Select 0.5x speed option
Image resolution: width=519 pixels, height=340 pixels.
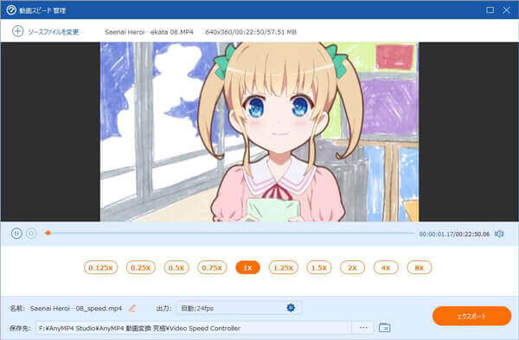pos(176,267)
